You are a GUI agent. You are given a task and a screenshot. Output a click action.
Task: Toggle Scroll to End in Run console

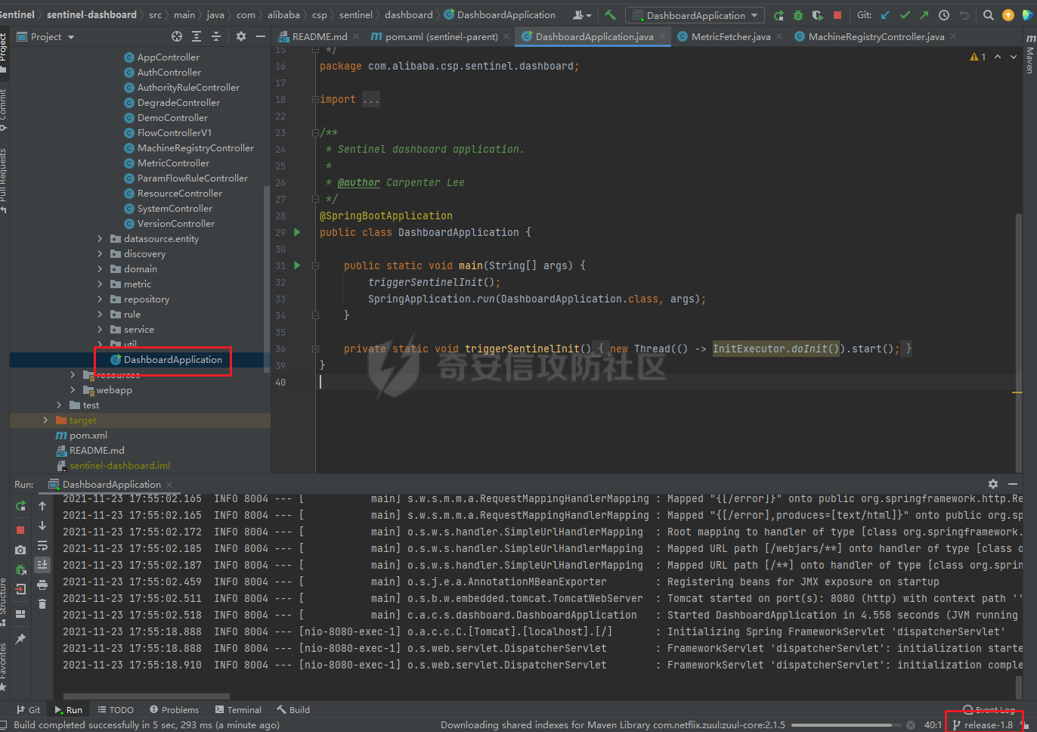point(42,564)
